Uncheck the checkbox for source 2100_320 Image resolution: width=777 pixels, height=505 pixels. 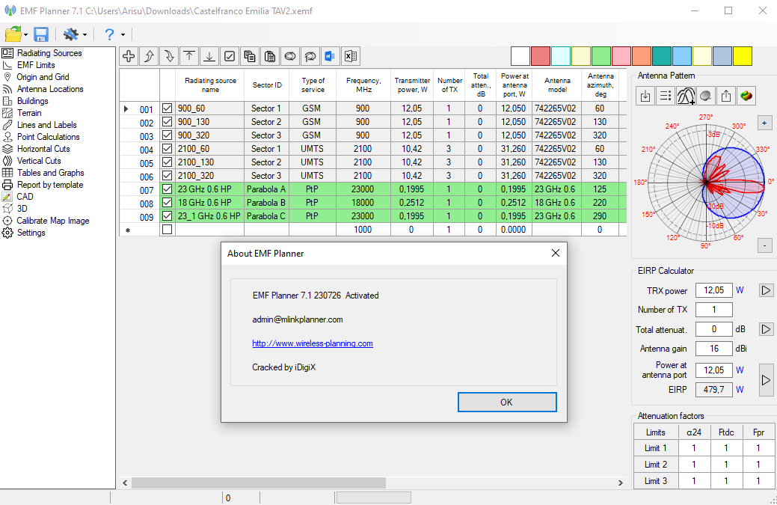167,175
